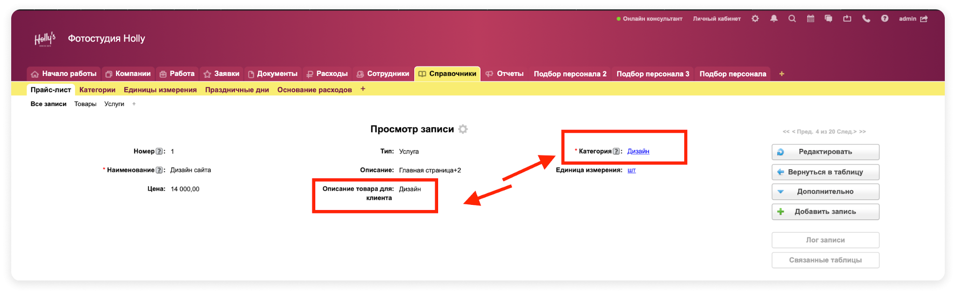
Task: Expand the Дополнительно dropdown button
Action: (x=825, y=192)
